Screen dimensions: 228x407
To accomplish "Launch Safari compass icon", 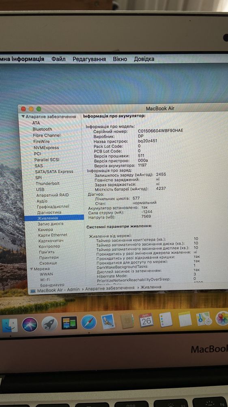I will 89,322.
